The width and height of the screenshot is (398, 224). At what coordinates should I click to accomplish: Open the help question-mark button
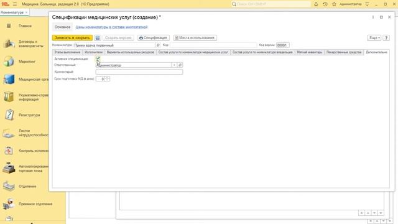pos(386,37)
